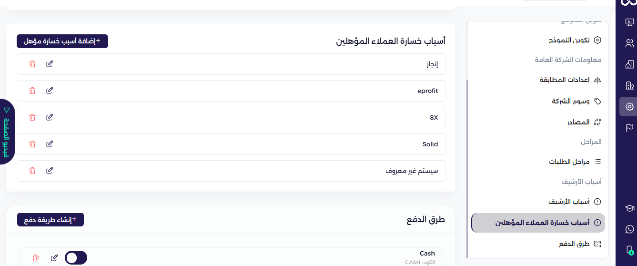Delete the سيستم غير معروف reason
The width and height of the screenshot is (637, 266).
[32, 171]
